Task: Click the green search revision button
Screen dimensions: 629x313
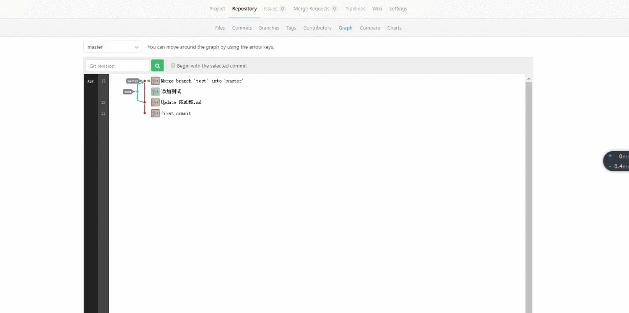Action: coord(157,66)
